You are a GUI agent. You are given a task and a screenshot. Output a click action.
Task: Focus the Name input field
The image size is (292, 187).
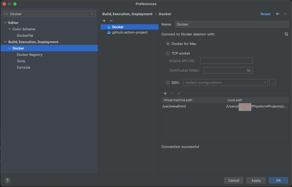[232, 24]
